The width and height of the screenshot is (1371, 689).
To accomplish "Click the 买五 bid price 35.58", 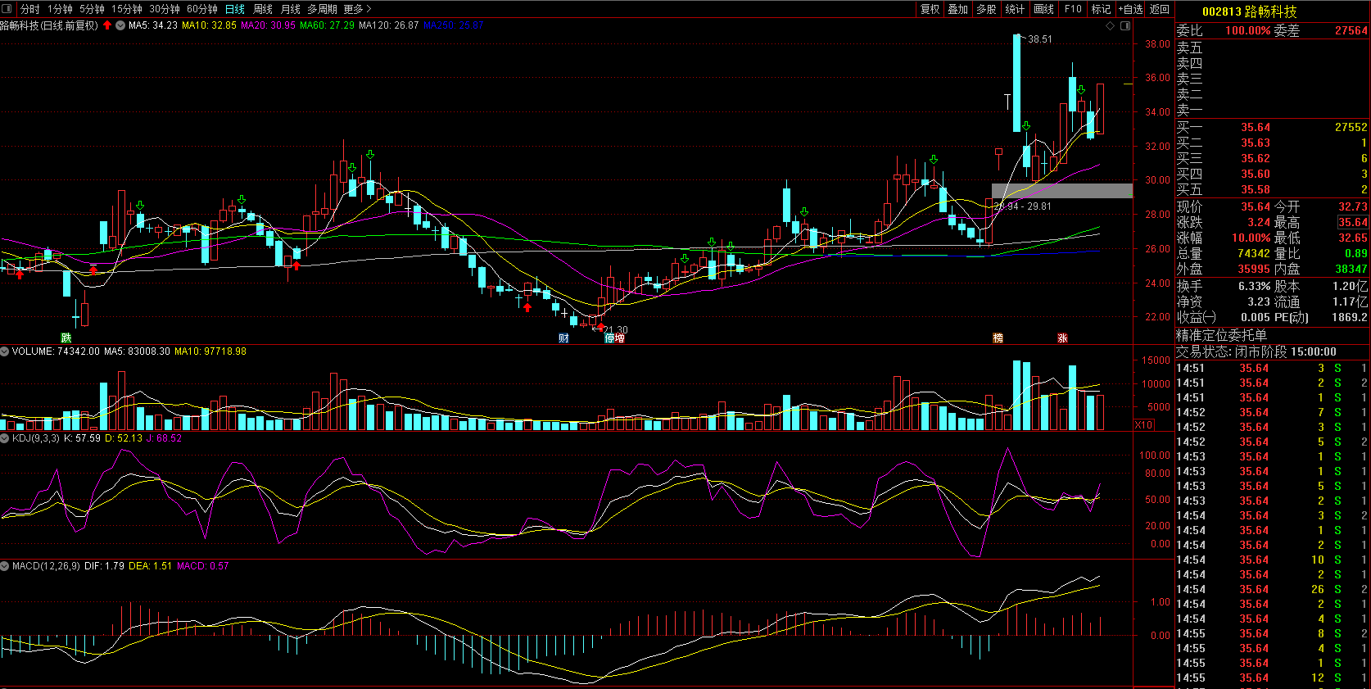I will point(1255,189).
